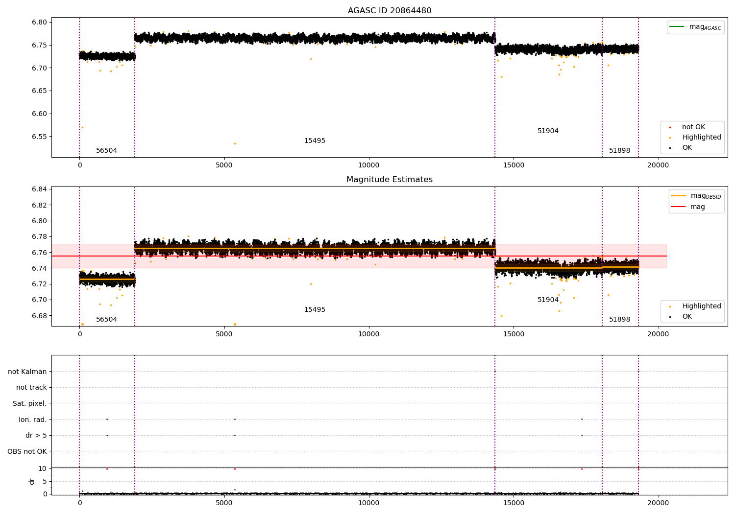The height and width of the screenshot is (514, 735).
Task: Click 'OK' in the Magnitude Estimates legend
Action: 687,317
